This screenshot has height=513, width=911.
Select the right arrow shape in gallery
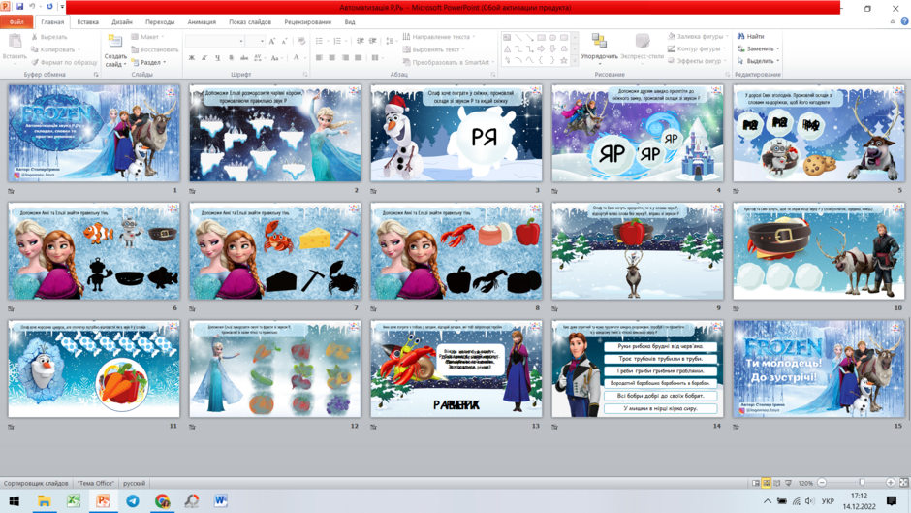coord(541,48)
